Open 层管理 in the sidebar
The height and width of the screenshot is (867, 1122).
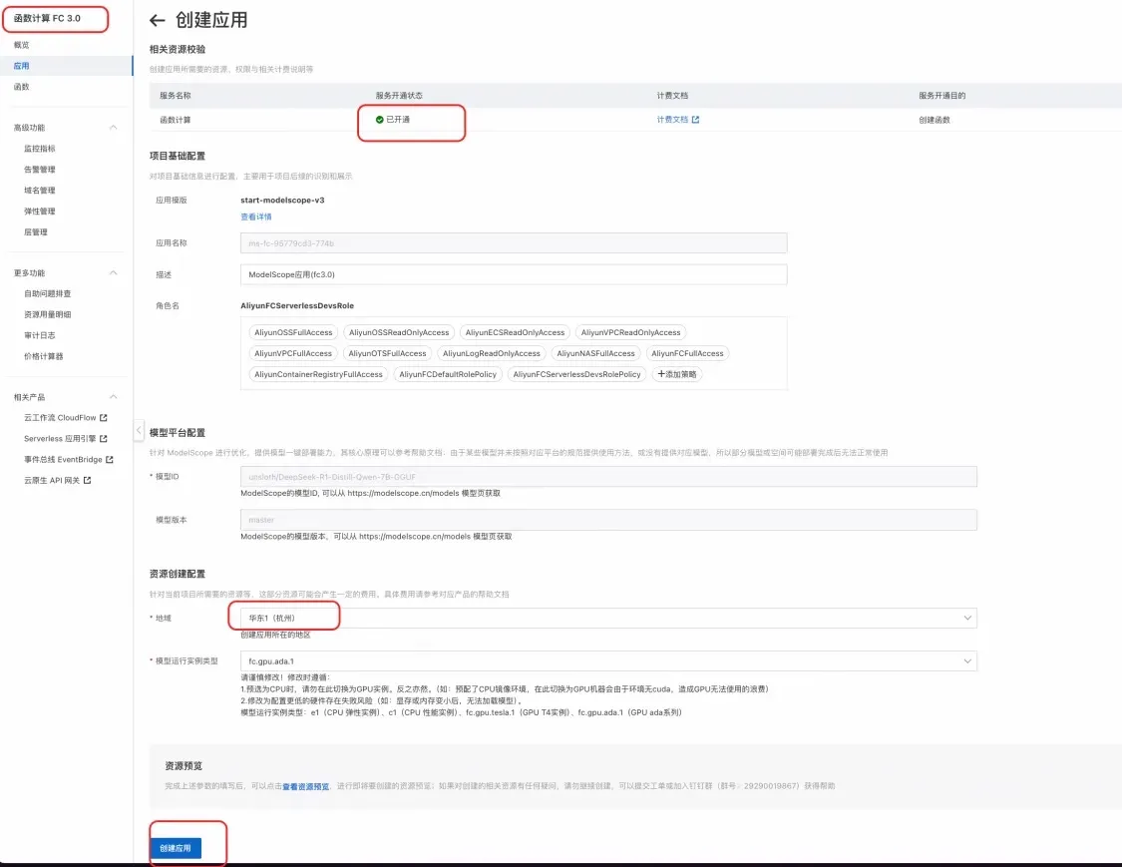[36, 231]
